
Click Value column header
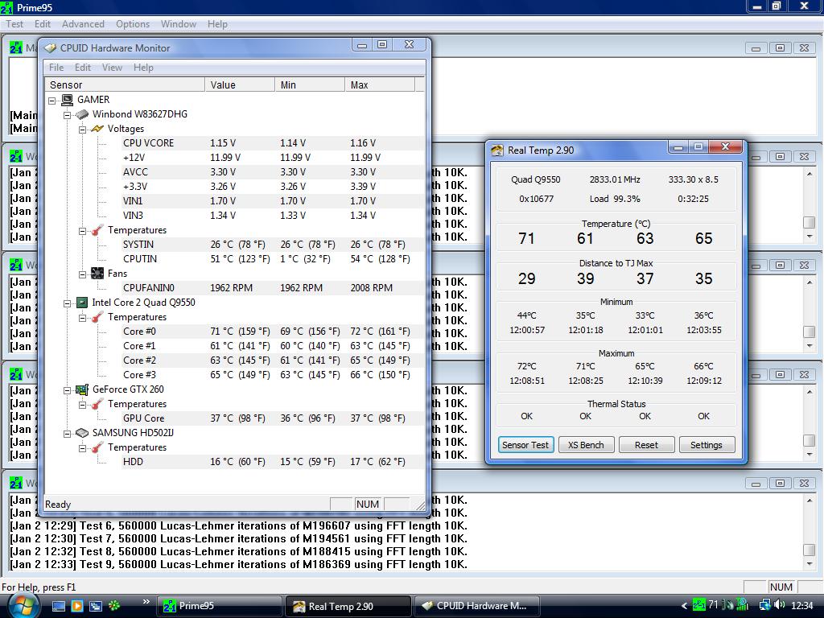(x=240, y=84)
